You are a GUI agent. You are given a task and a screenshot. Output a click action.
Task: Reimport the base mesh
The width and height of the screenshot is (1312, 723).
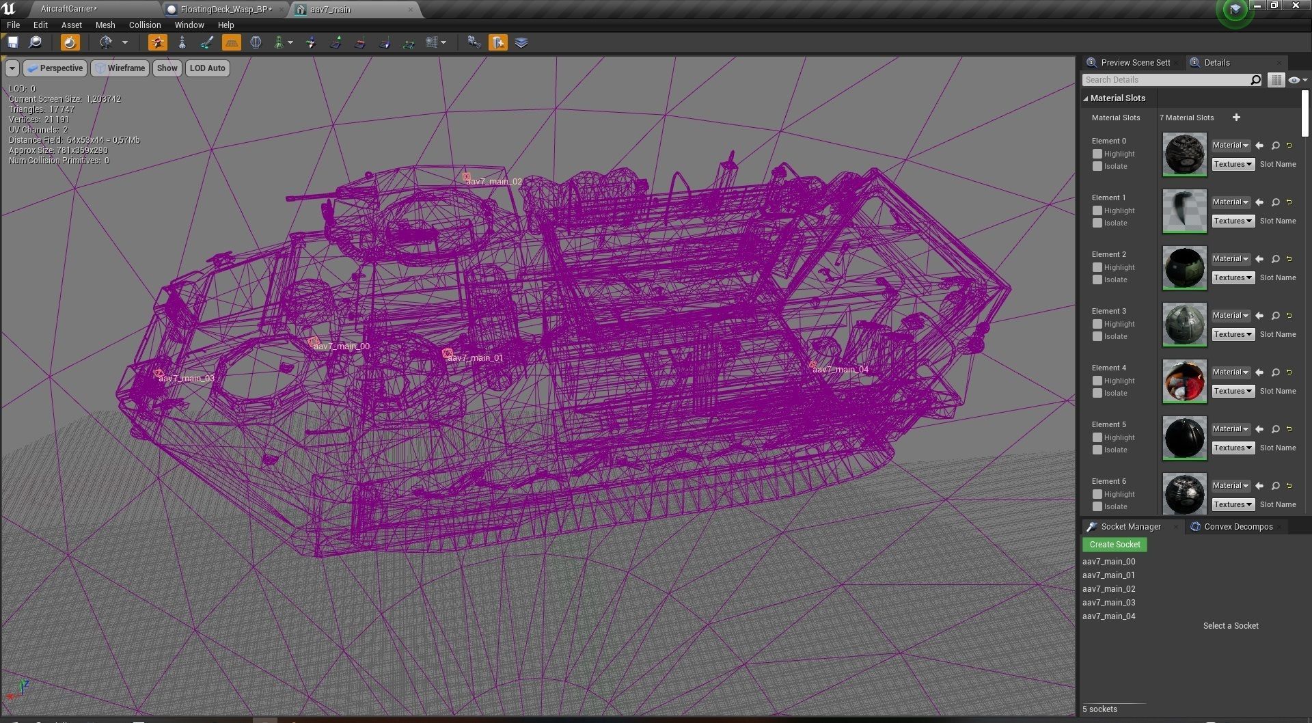[x=106, y=42]
